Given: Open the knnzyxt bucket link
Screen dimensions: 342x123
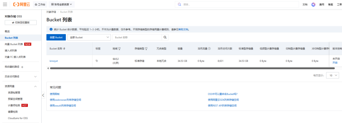Looking at the screenshot, I should click(x=54, y=61).
